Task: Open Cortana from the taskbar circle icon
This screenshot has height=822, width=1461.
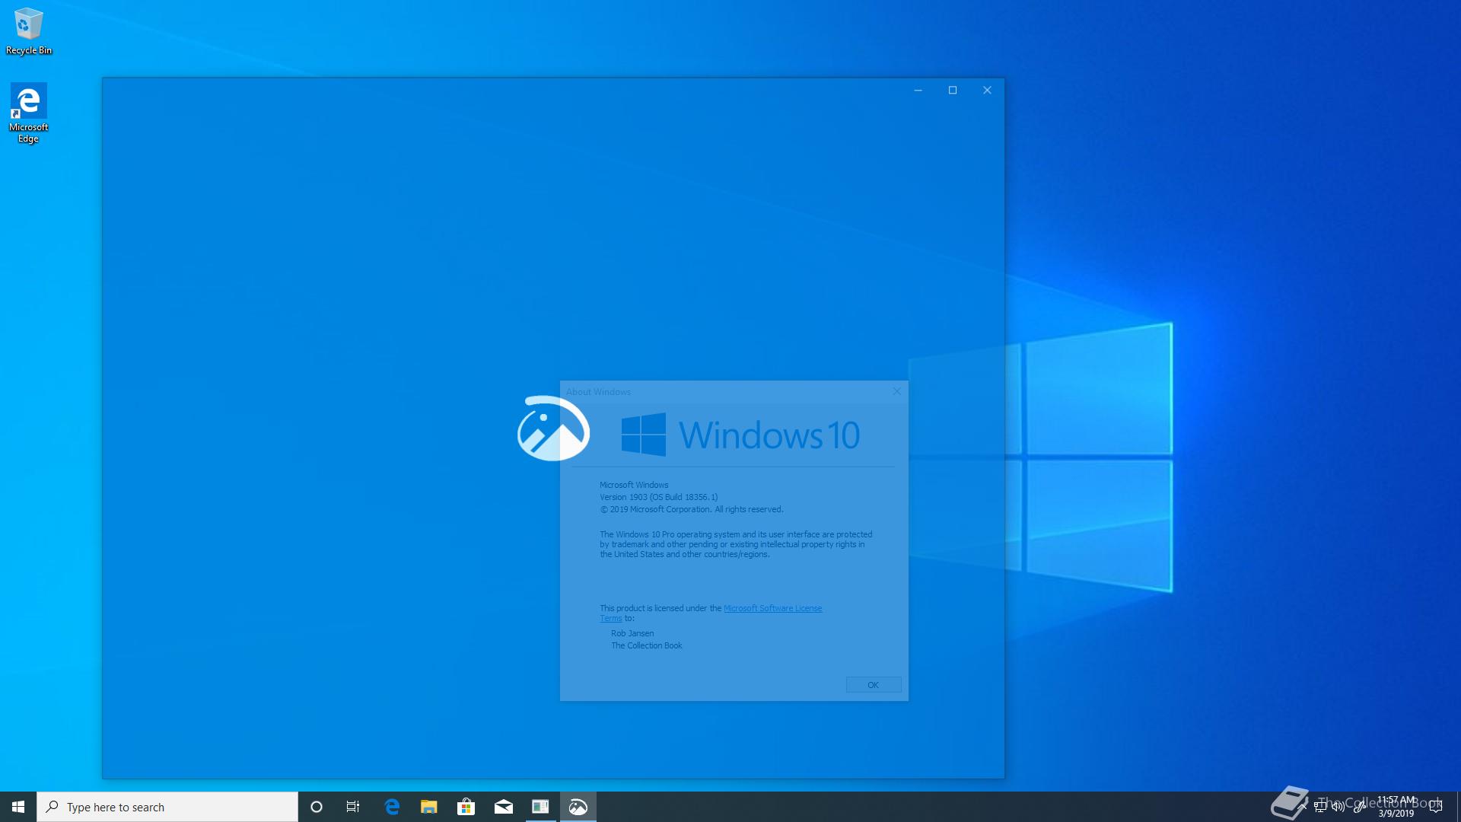Action: point(317,807)
